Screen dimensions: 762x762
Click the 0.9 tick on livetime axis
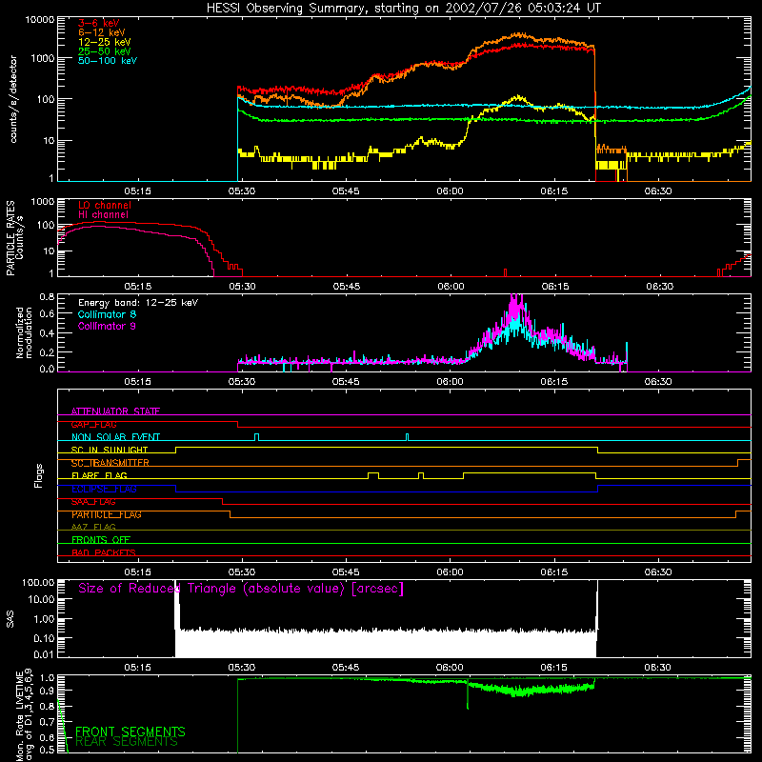coord(47,690)
